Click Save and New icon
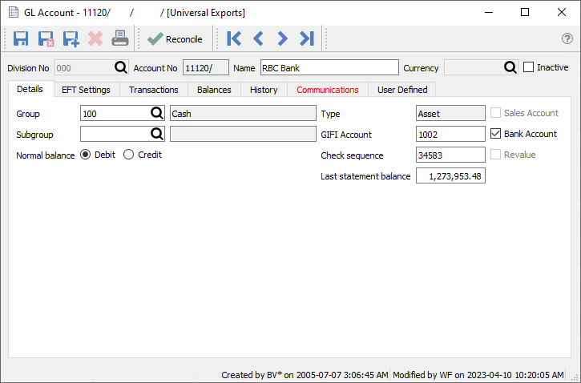Screen dimensions: 581x383 click(71, 38)
